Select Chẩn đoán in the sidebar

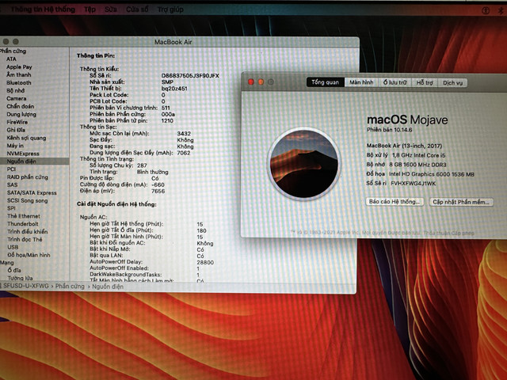click(21, 106)
